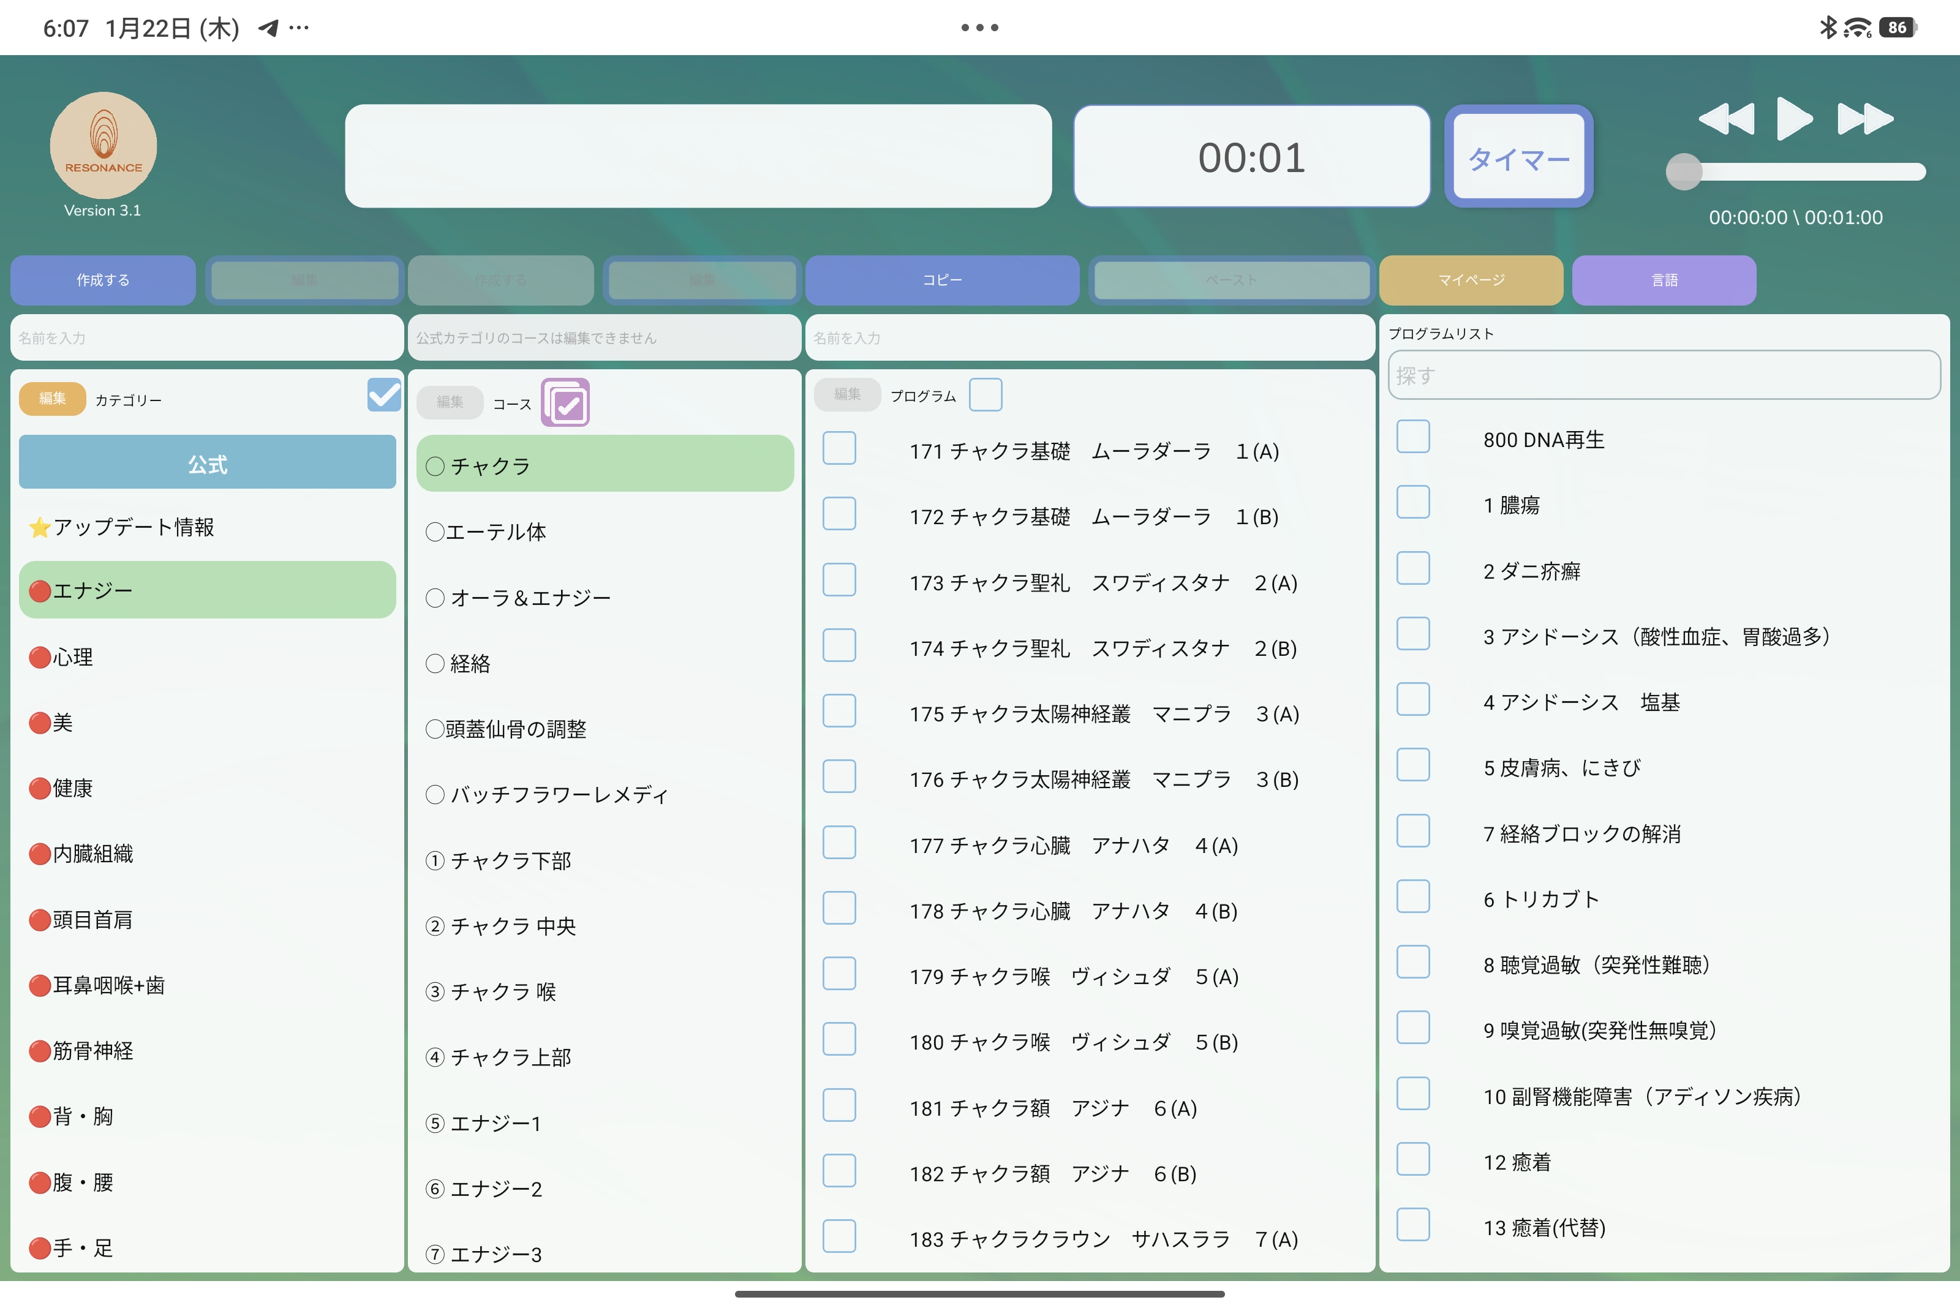
Task: Select course ② チャクラ 中央
Action: tap(605, 926)
